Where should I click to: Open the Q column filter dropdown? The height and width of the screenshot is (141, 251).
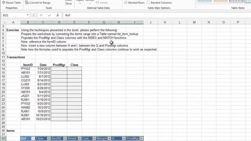pos(124,138)
